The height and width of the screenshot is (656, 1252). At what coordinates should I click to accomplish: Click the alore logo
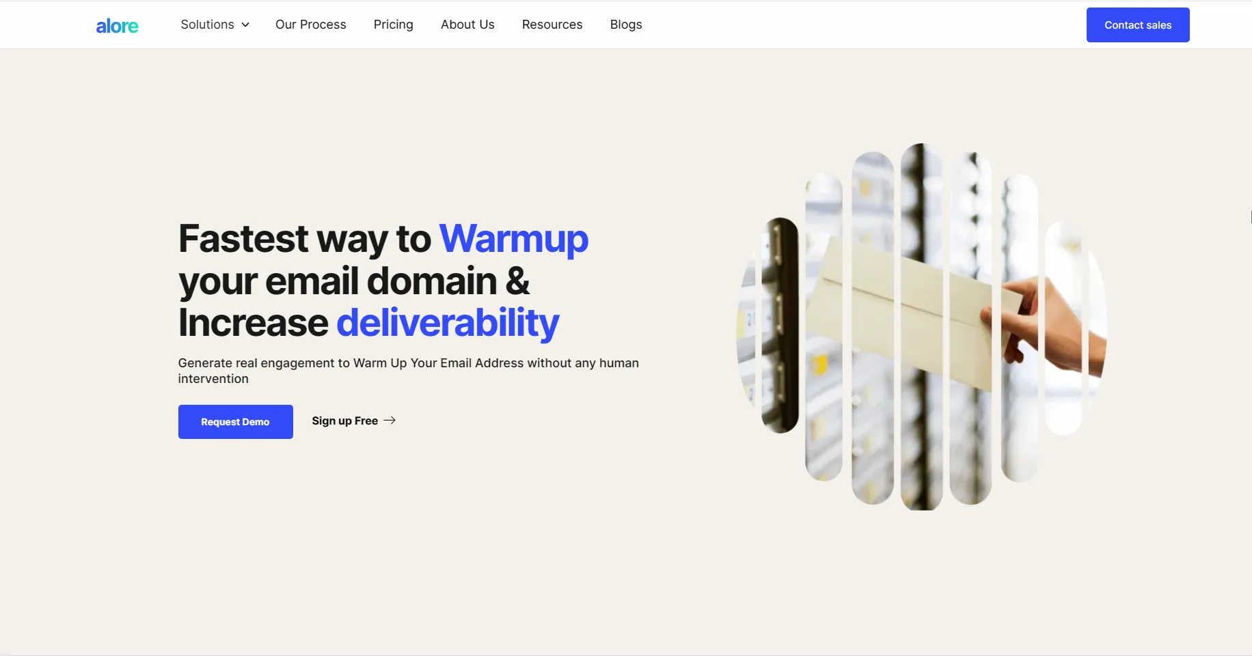click(x=117, y=26)
